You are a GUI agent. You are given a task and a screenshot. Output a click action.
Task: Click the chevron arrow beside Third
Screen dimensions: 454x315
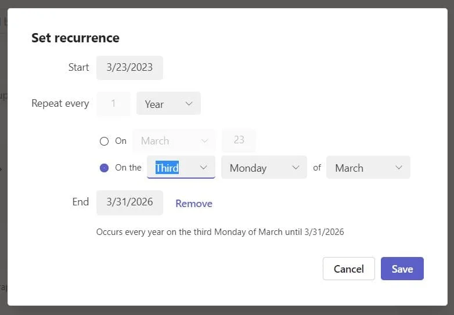point(204,167)
